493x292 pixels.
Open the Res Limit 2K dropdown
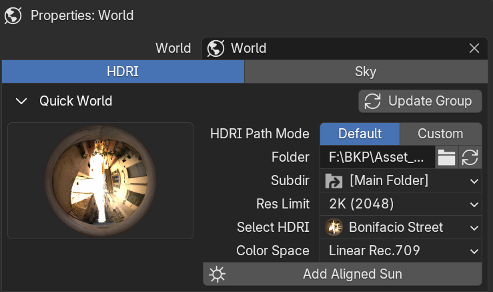coord(401,204)
